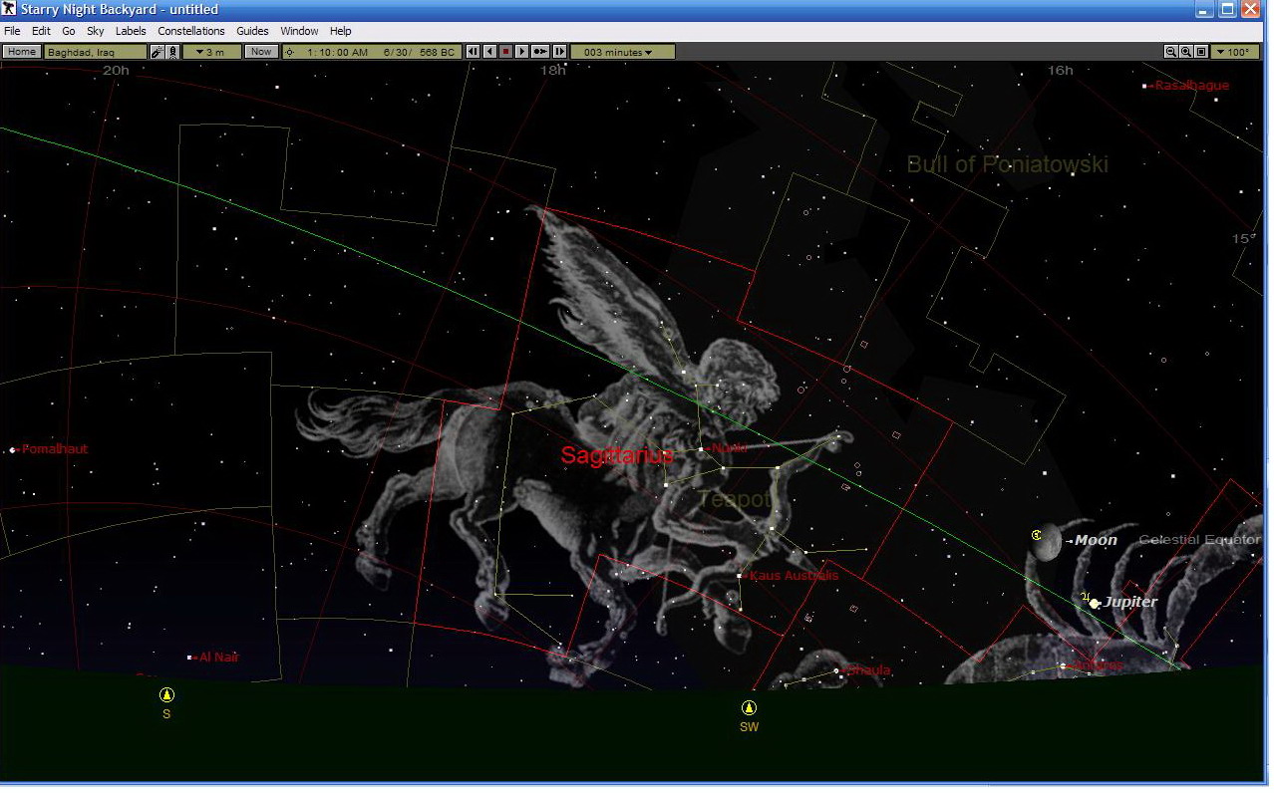Click the 20h right ascension label
The image size is (1274, 793).
tap(117, 71)
